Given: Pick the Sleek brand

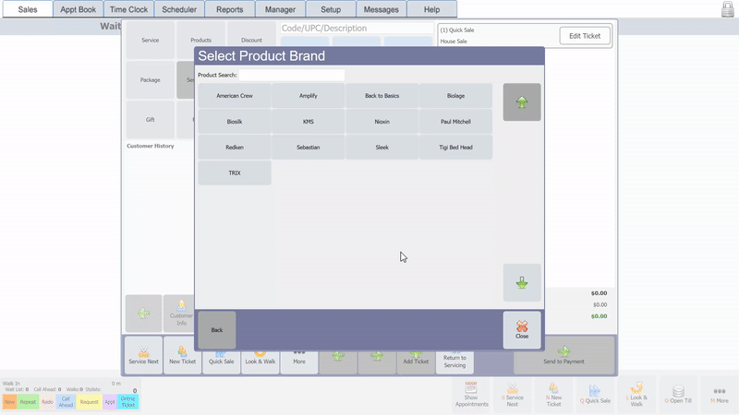Looking at the screenshot, I should [x=382, y=148].
